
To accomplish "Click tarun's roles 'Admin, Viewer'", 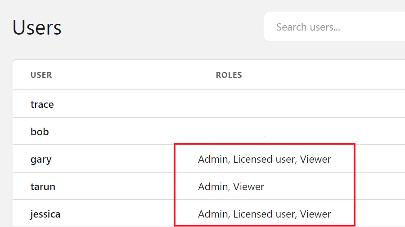I will [231, 187].
